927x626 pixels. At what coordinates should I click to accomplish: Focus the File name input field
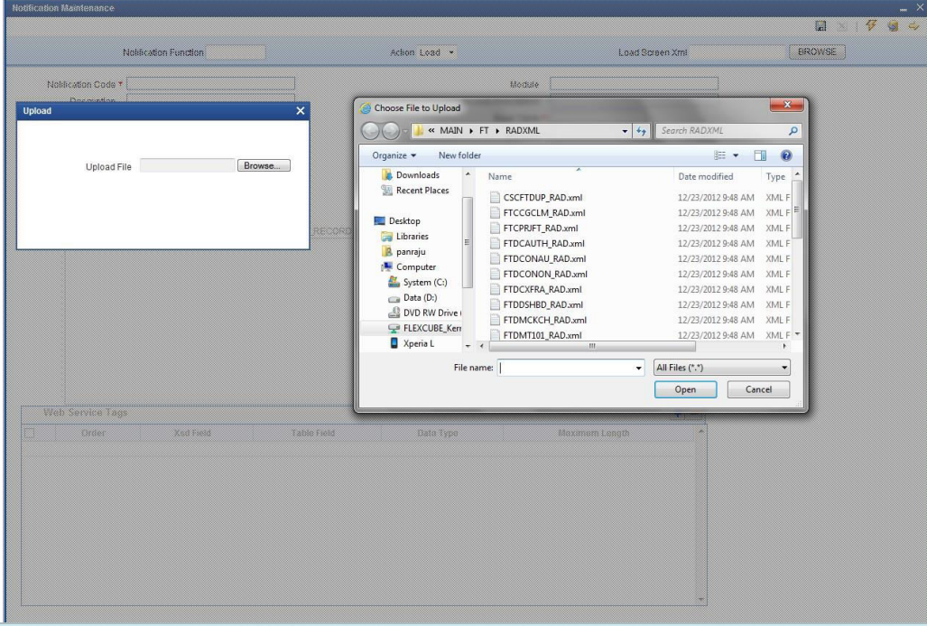[566, 368]
